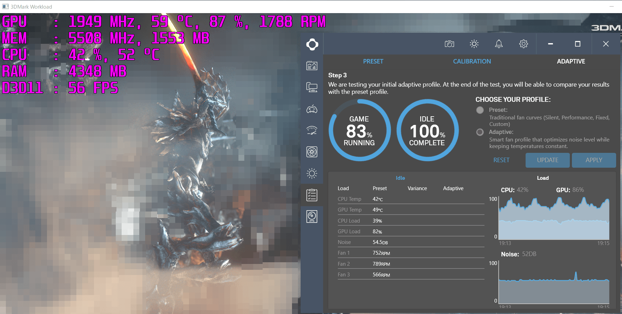Viewport: 622px width, 314px height.
Task: Take a screenshot with the camera icon
Action: pos(449,44)
